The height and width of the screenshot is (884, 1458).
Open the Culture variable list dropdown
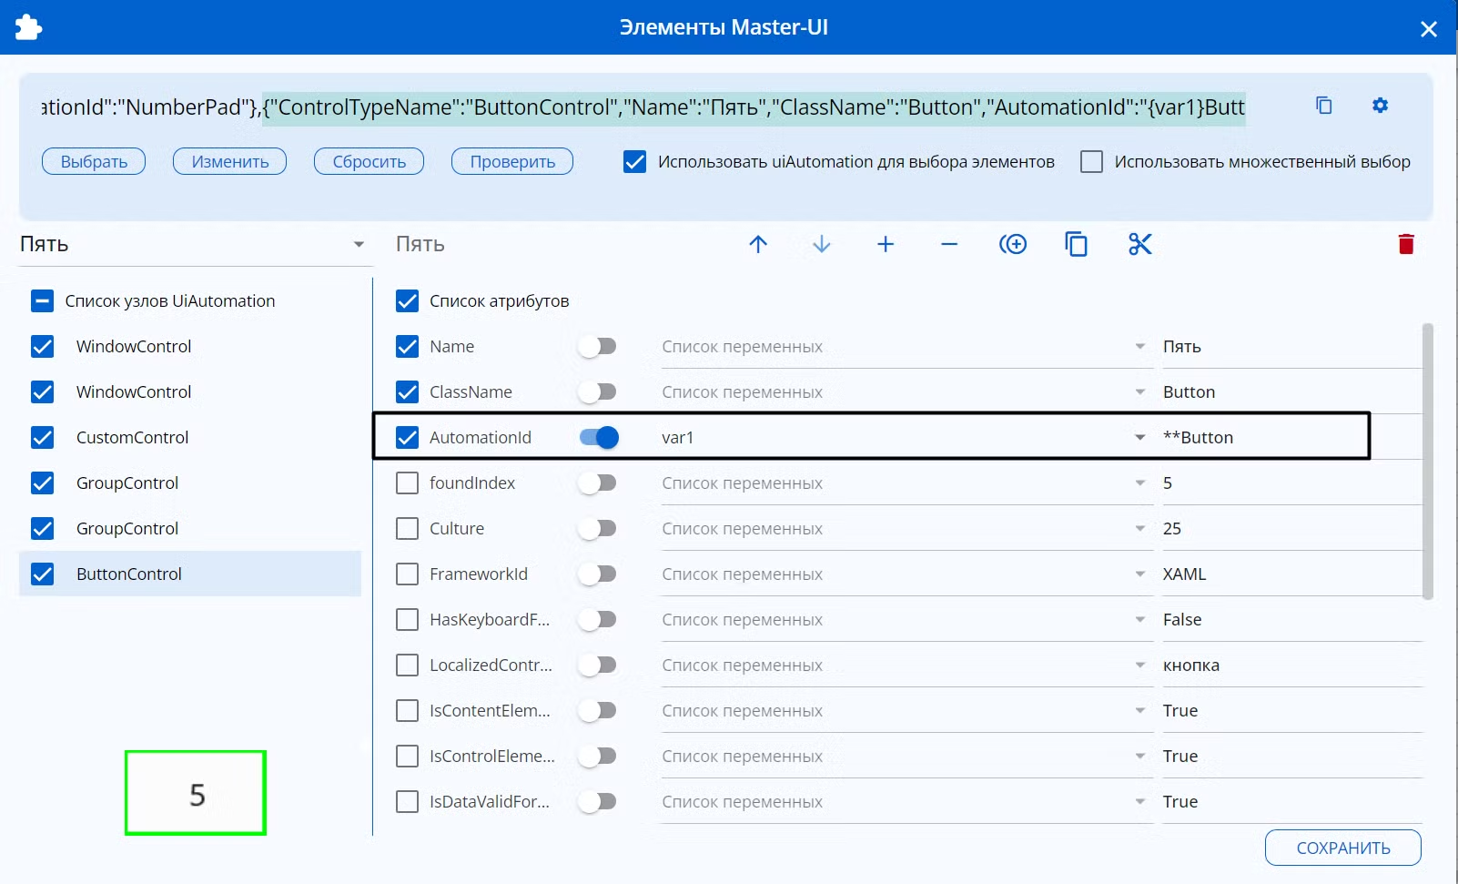(1139, 529)
